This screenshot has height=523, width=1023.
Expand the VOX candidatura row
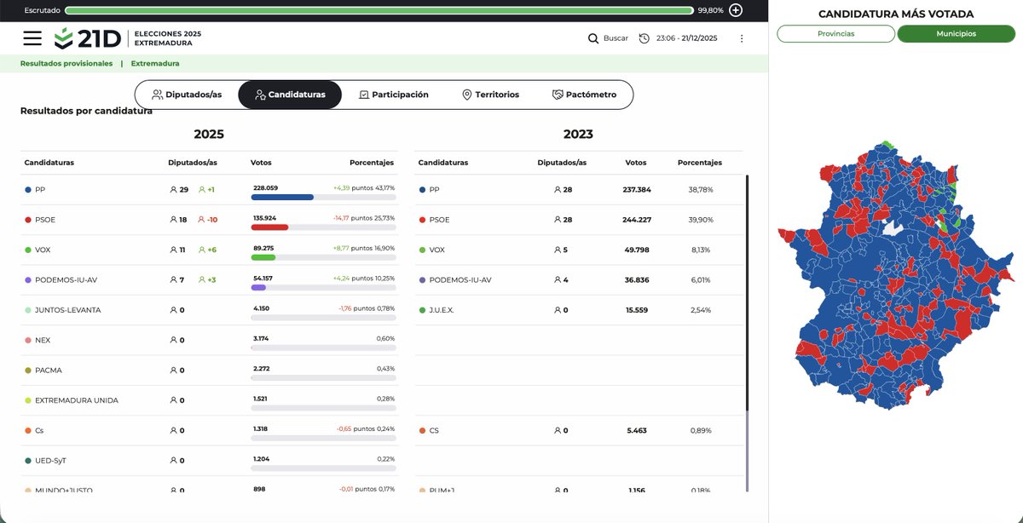click(x=205, y=250)
